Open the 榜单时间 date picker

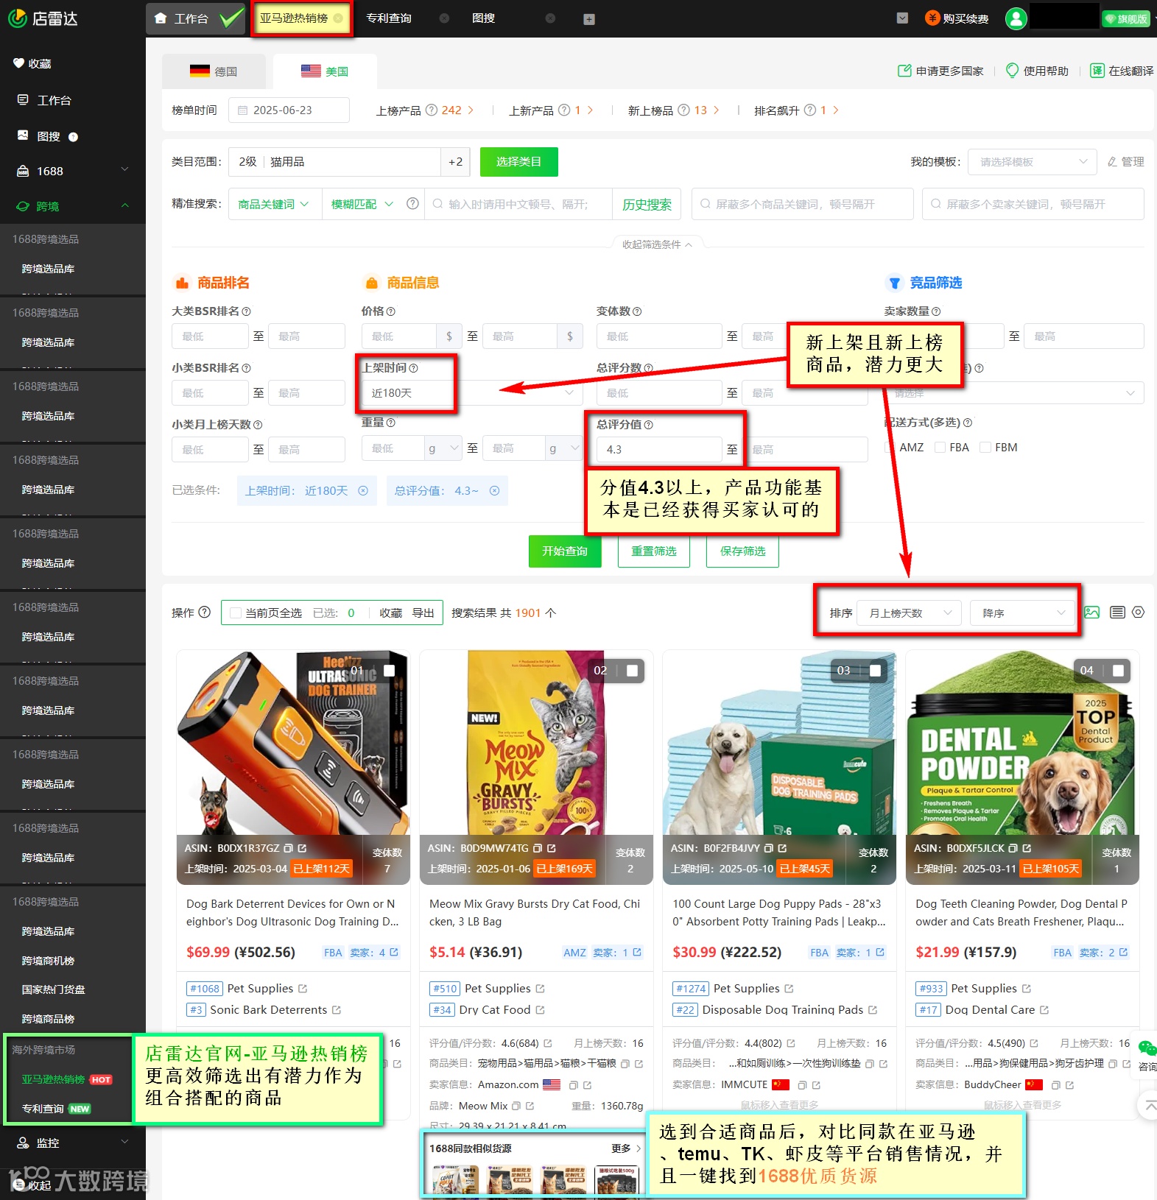(289, 110)
